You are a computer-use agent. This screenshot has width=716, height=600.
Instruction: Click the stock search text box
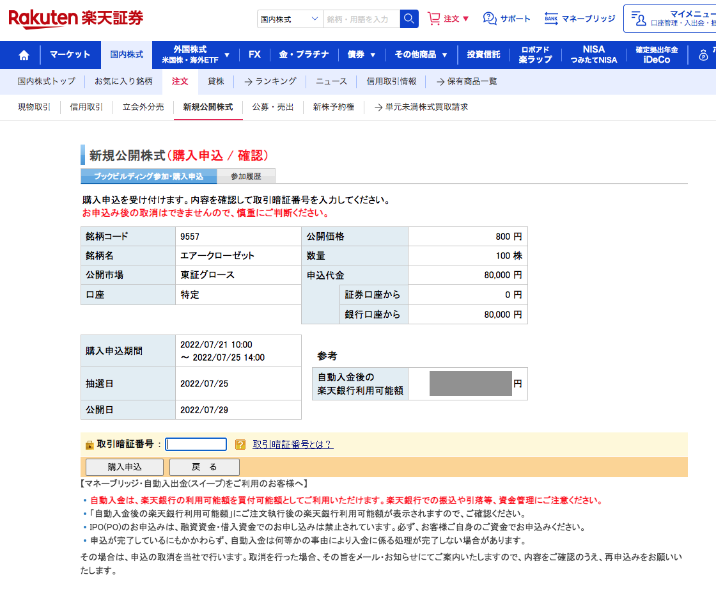tap(361, 19)
